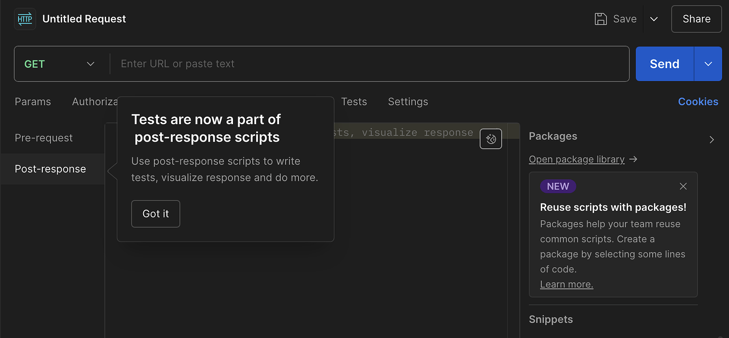
Task: Expand the Save options chevron
Action: point(654,18)
